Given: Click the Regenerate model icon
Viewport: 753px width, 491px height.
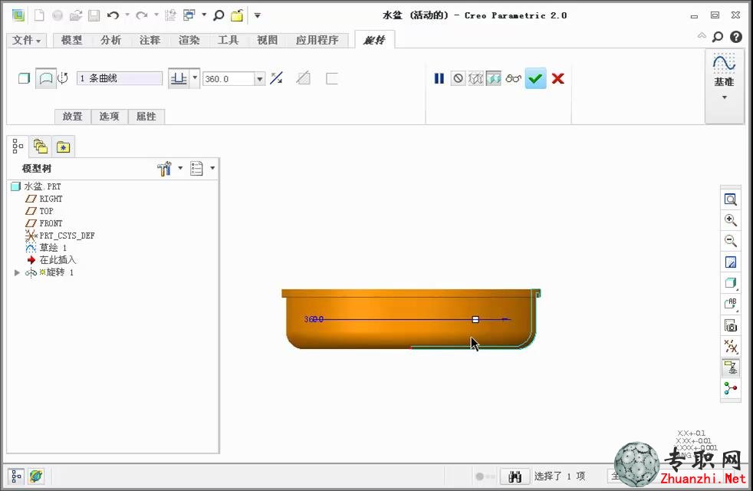Looking at the screenshot, I should pos(170,15).
